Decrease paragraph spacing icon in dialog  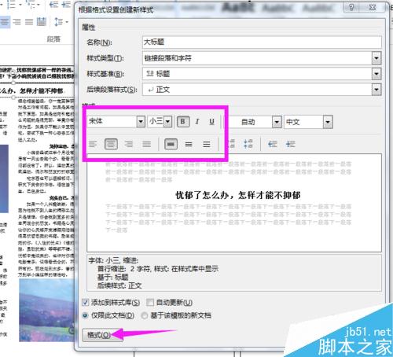coord(248,144)
